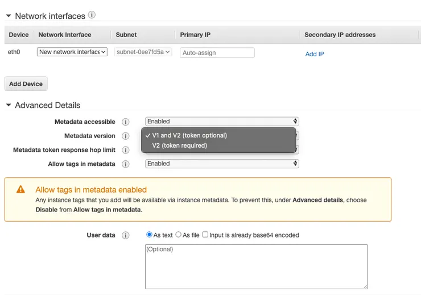421x308 pixels.
Task: Click the orange warning triangle icon
Action: pos(20,190)
